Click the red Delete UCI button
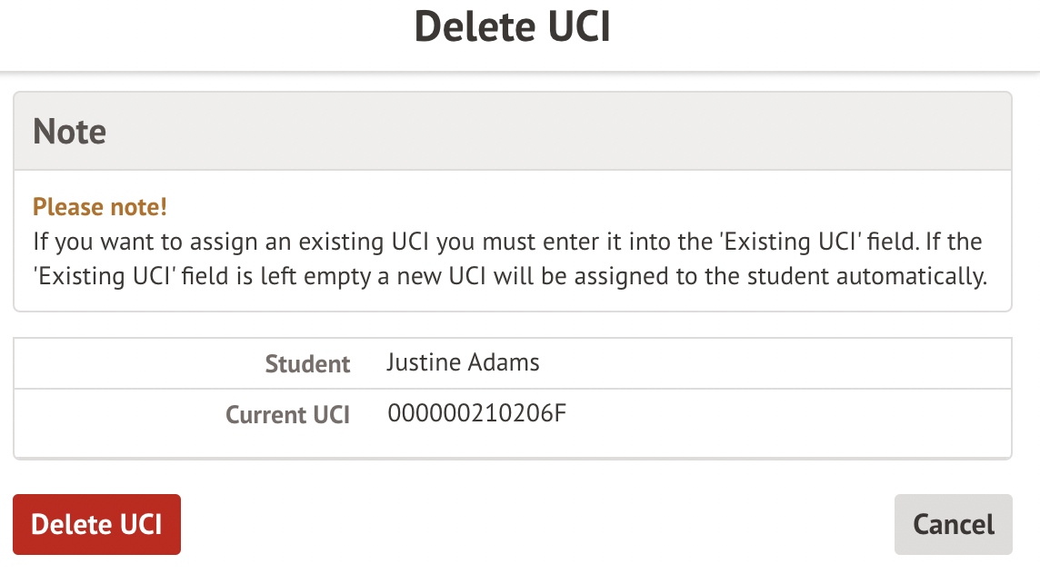The image size is (1040, 574). pyautogui.click(x=96, y=524)
